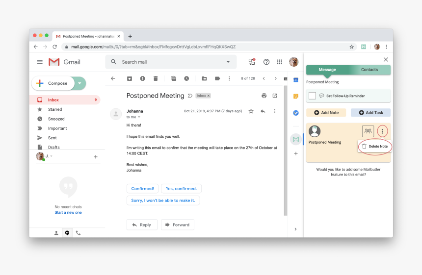
Task: Open the Snoozed folder
Action: click(65, 119)
